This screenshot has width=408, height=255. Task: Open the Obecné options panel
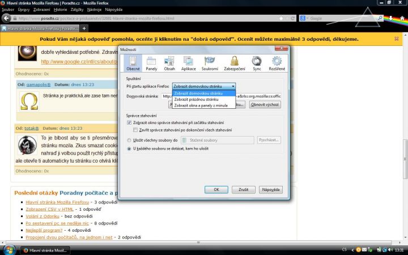click(x=133, y=63)
